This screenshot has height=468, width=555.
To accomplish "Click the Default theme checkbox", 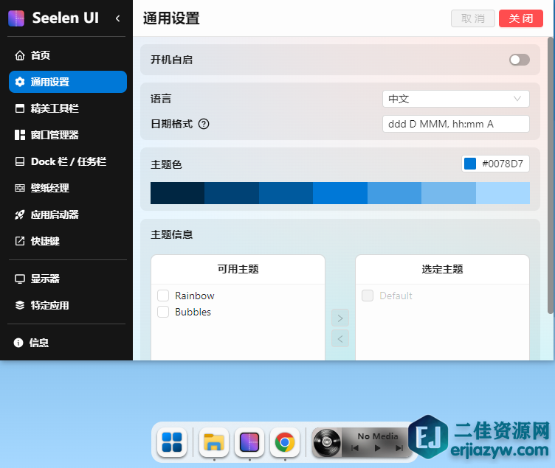I will point(368,296).
